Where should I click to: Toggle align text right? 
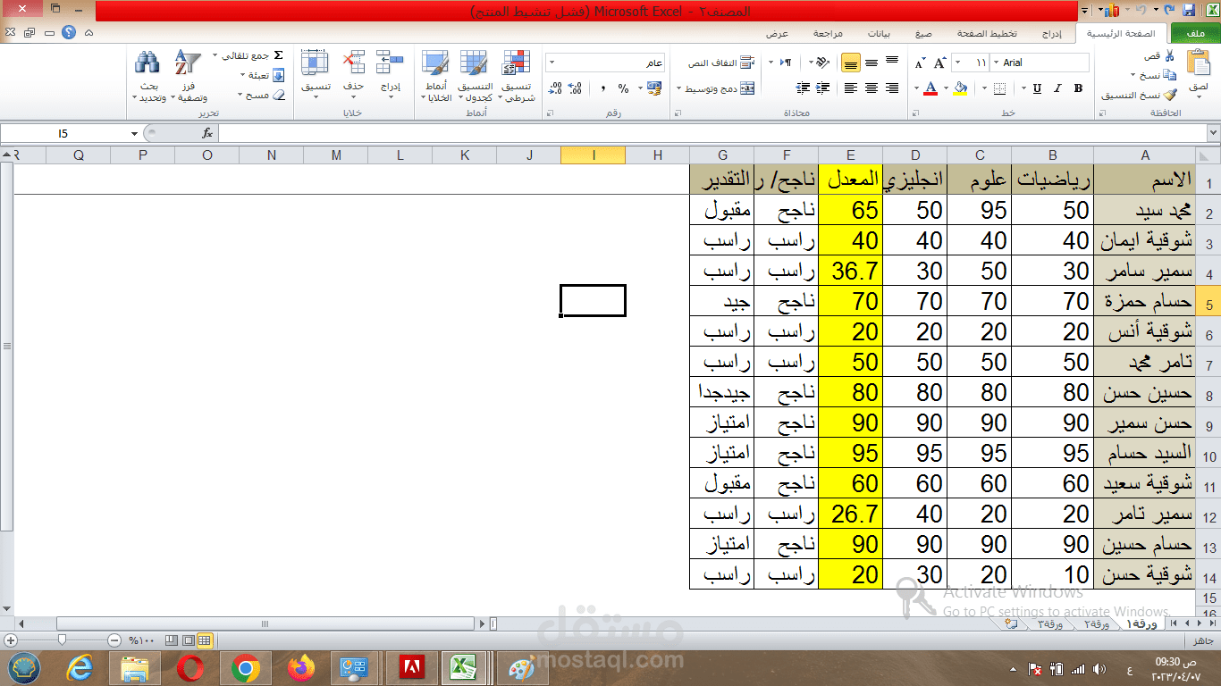pyautogui.click(x=892, y=88)
